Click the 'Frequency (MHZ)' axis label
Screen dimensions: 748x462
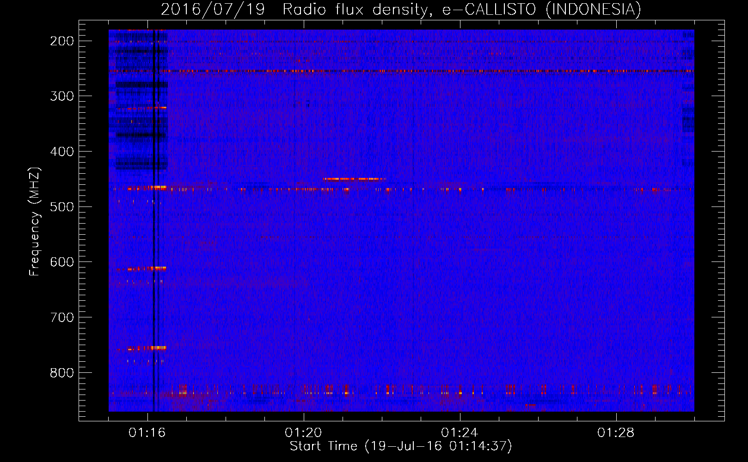tap(35, 221)
